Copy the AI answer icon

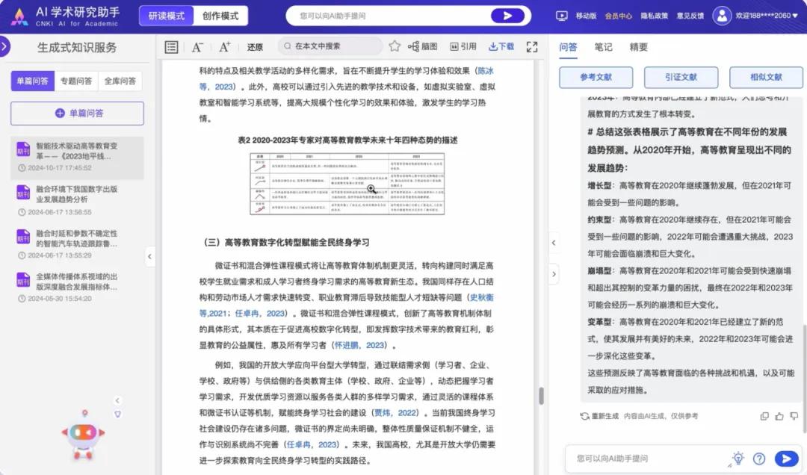pyautogui.click(x=764, y=416)
